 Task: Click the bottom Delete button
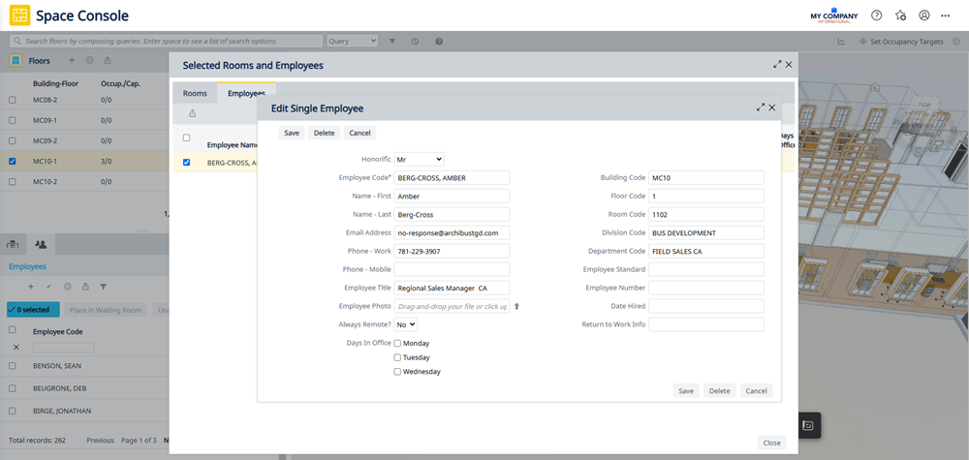719,391
